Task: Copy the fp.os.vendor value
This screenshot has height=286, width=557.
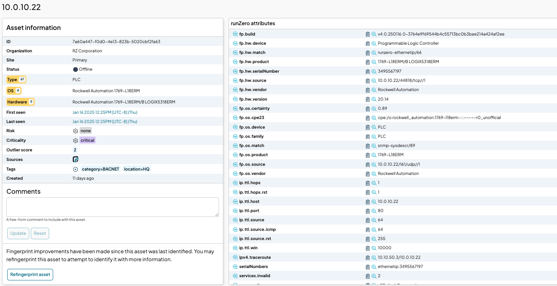Action: coord(368,174)
